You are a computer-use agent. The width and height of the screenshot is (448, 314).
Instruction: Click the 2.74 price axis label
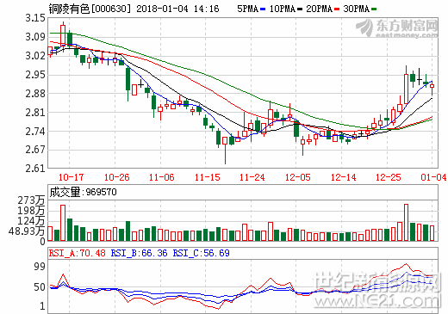pos(35,132)
